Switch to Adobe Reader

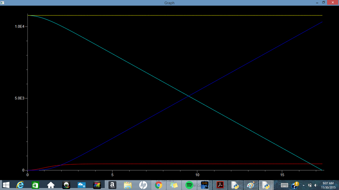point(220,185)
